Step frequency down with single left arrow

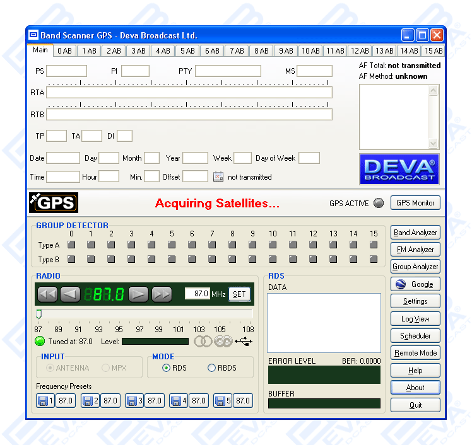71,294
